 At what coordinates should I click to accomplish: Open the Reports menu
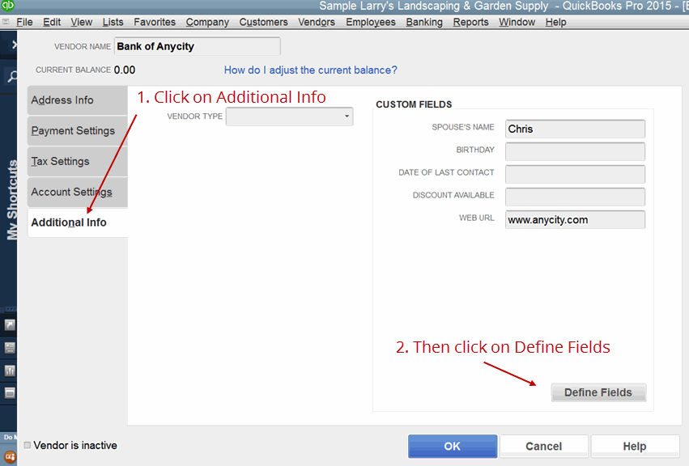click(470, 22)
